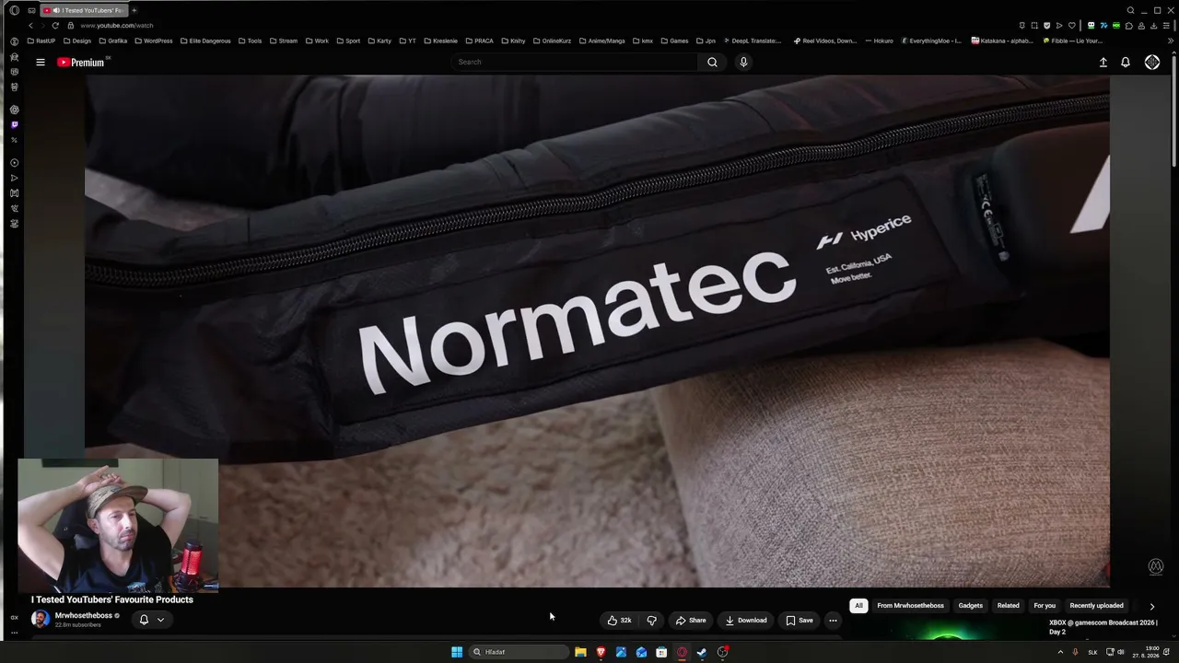The image size is (1179, 663).
Task: Open the YouTube guide hamburger menu
Action: (x=41, y=63)
